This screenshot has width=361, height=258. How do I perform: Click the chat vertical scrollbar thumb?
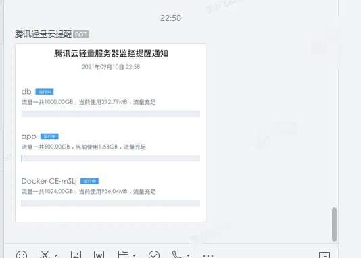tap(334, 224)
